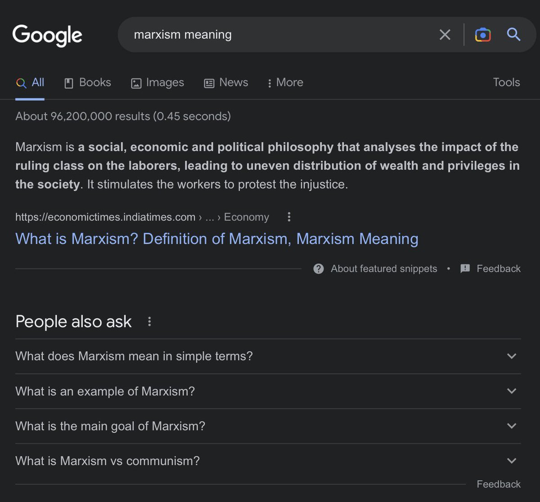Click About featured snippets link
The height and width of the screenshot is (502, 540).
pyautogui.click(x=384, y=269)
